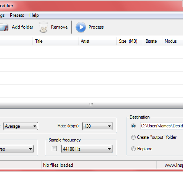Image resolution: width=183 pixels, height=172 pixels.
Task: Open the Presets menu
Action: [17, 15]
